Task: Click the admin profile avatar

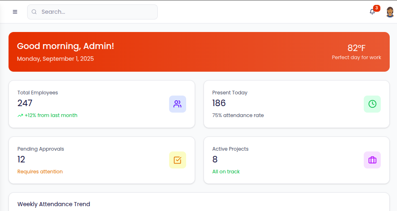Action: point(390,12)
